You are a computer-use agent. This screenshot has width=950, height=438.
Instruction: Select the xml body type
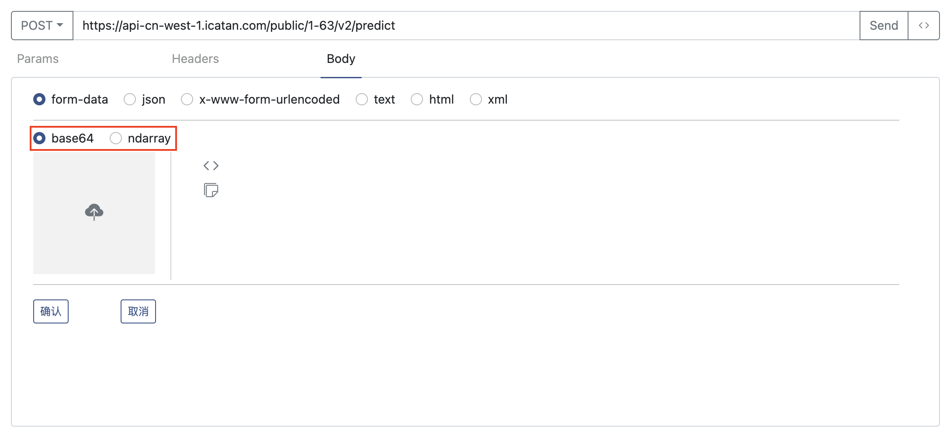click(475, 100)
